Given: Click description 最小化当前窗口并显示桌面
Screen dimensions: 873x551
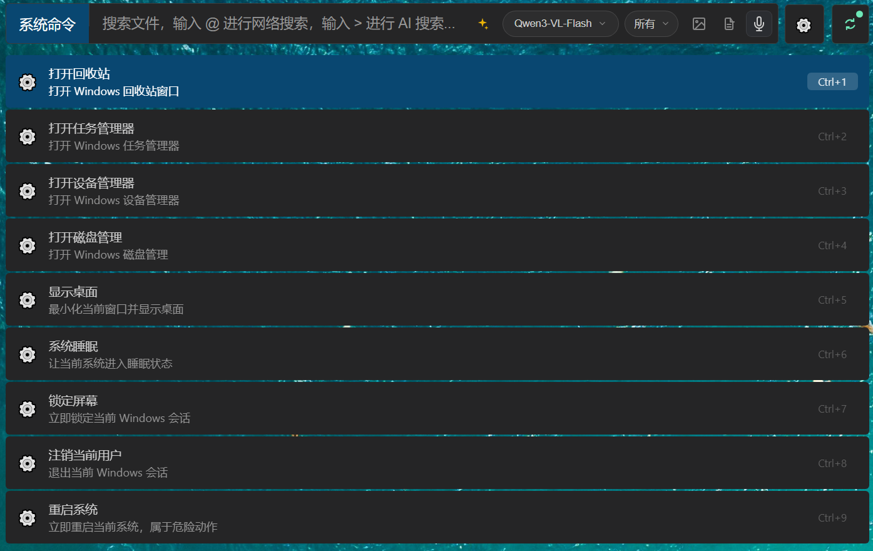Looking at the screenshot, I should tap(116, 309).
